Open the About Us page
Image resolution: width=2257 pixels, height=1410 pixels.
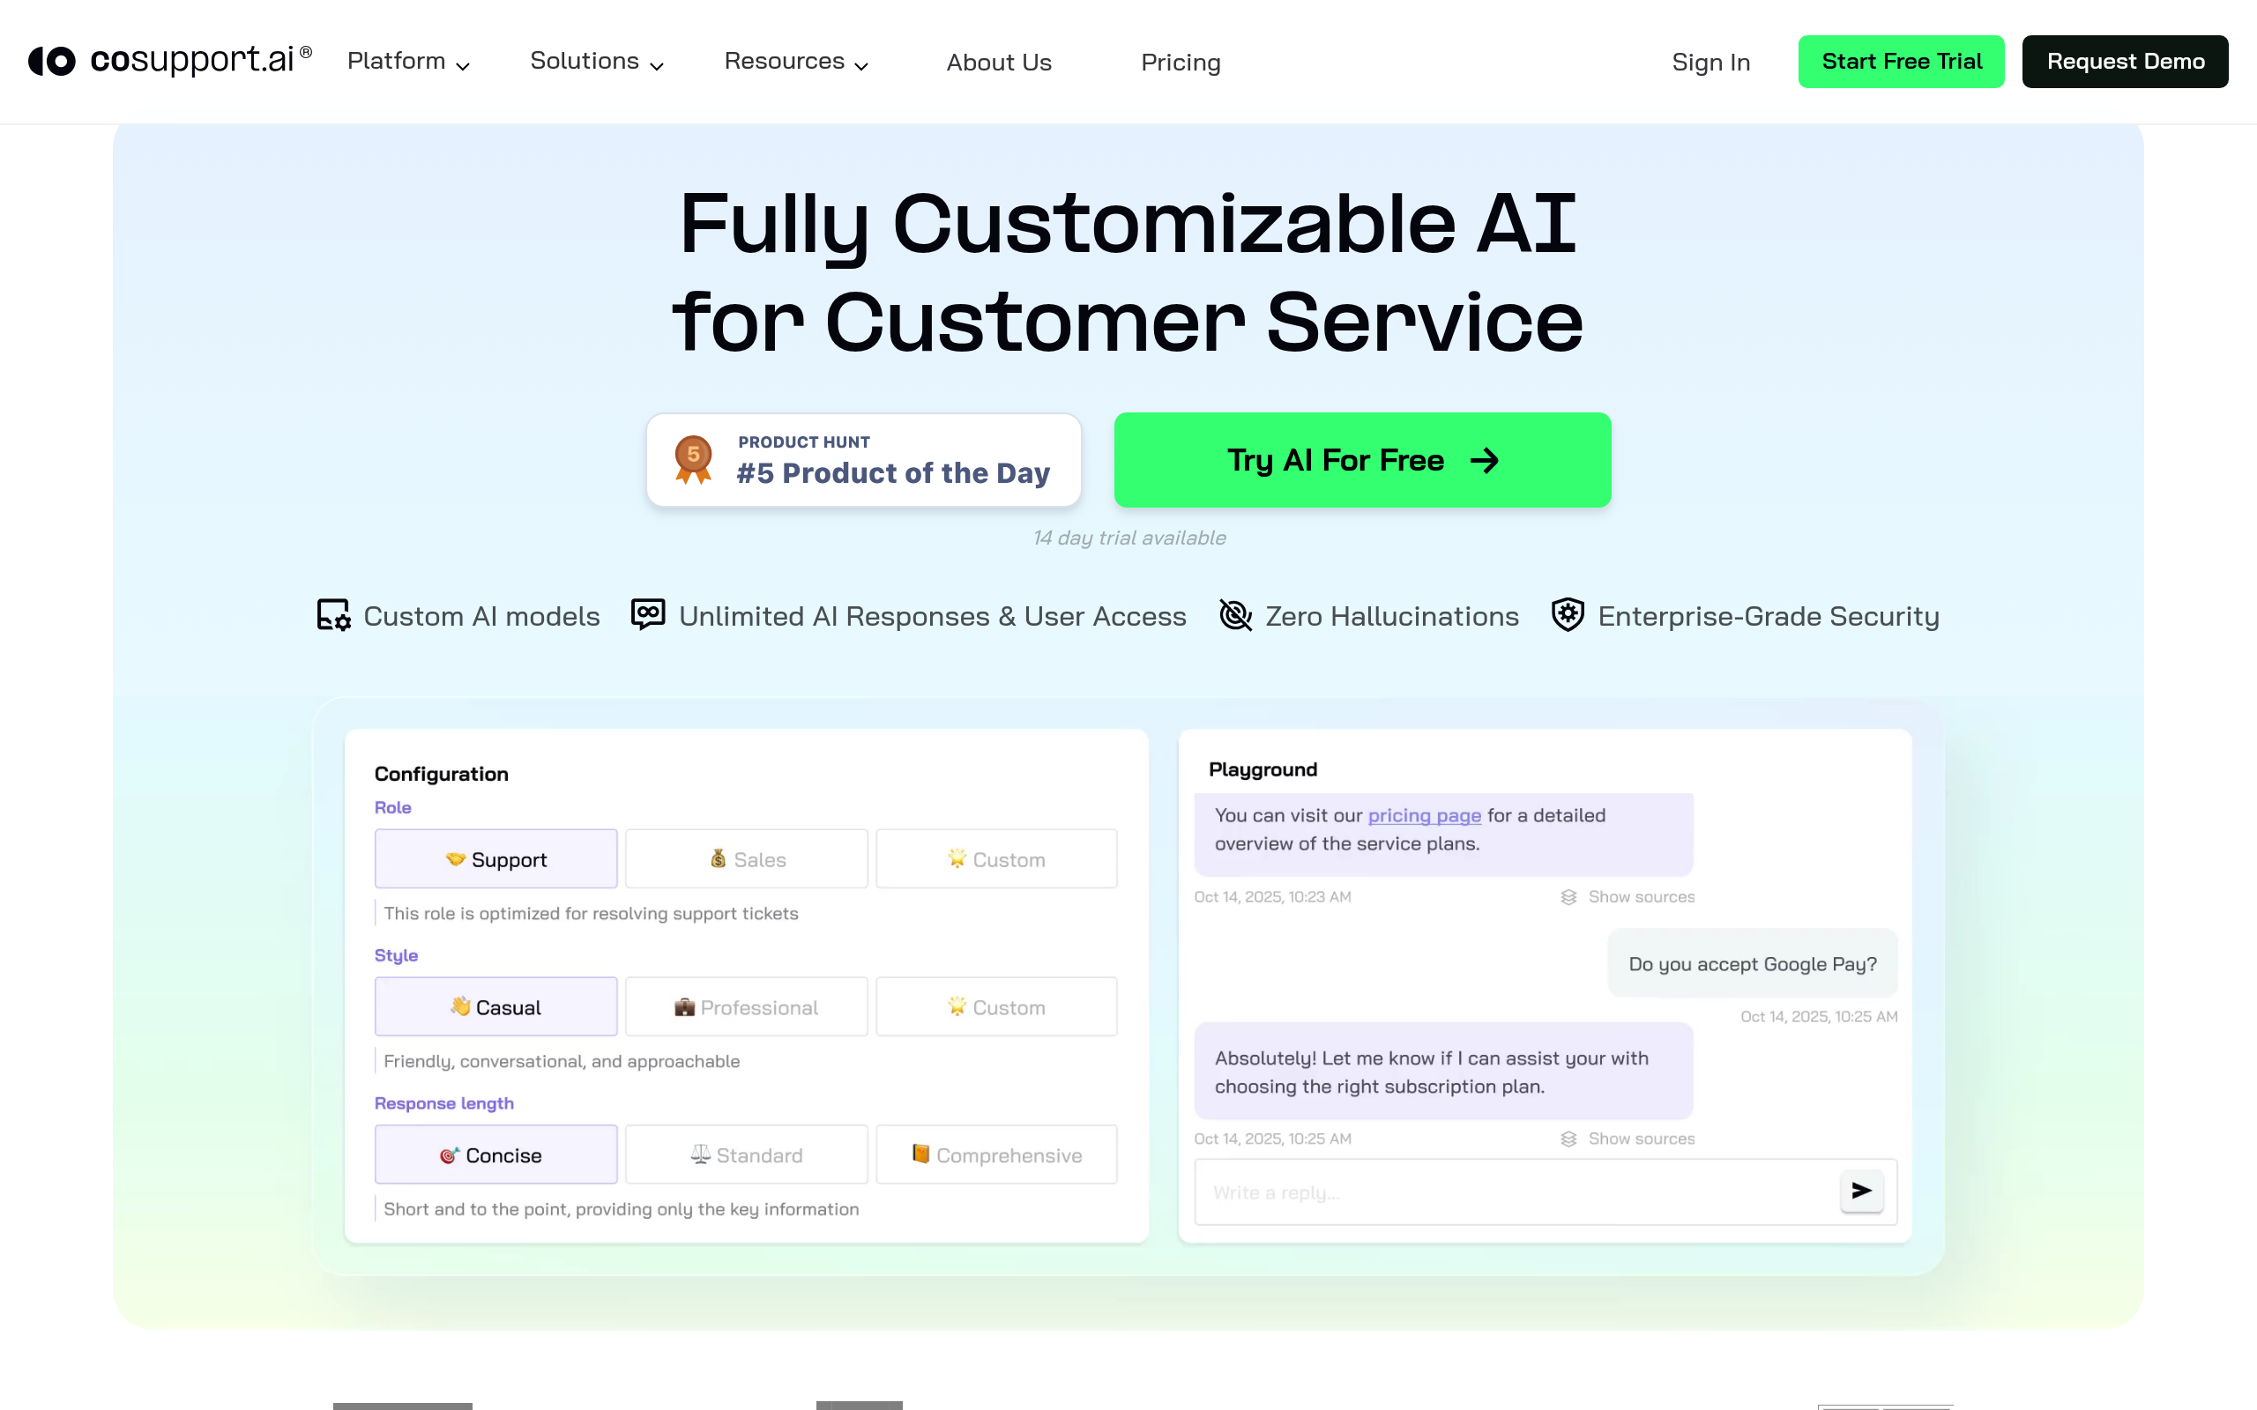click(998, 62)
